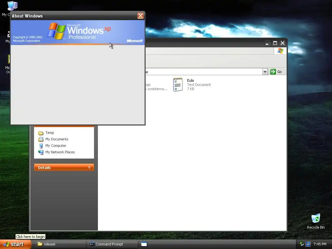The width and height of the screenshot is (332, 249).
Task: Switch to the release taskbar button
Action: (60, 244)
